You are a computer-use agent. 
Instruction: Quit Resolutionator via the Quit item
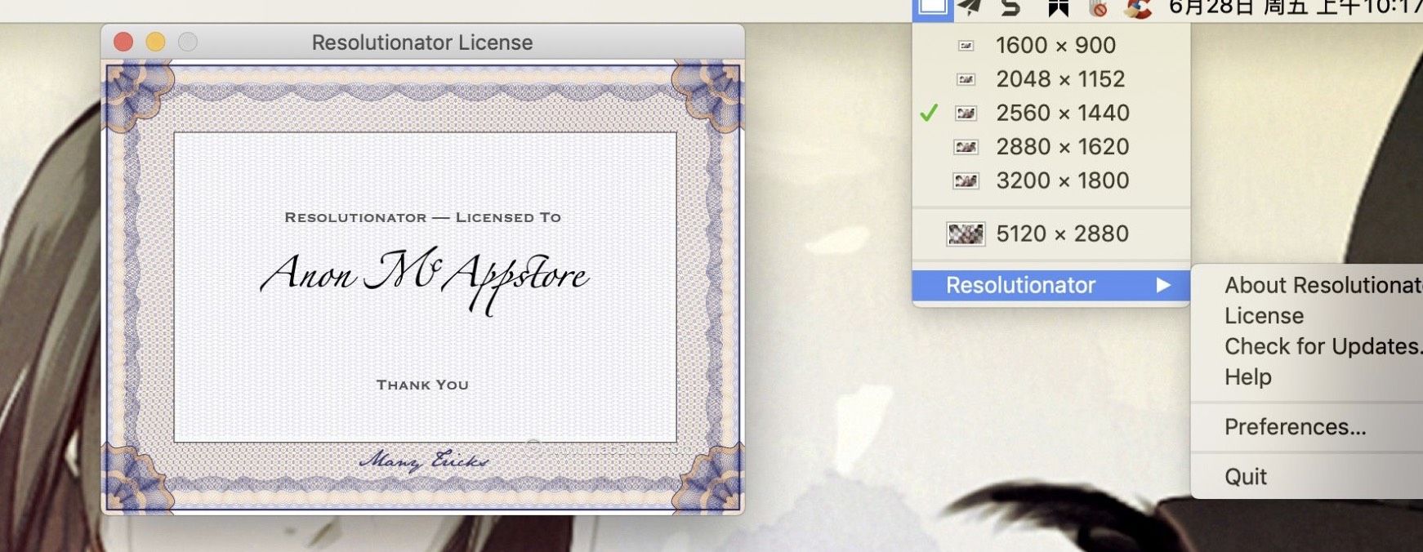[1307, 477]
